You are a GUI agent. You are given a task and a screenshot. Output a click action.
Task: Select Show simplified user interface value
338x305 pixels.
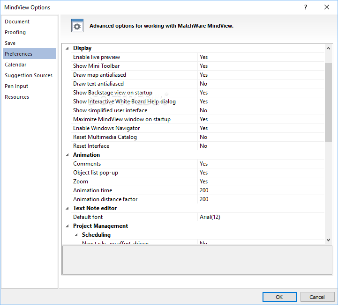(261, 110)
